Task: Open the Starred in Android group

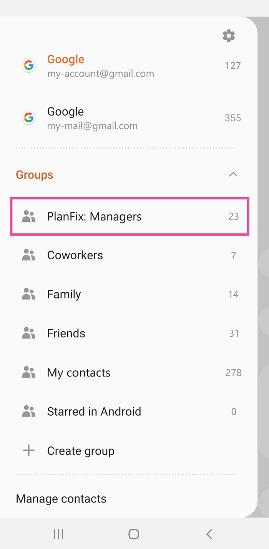Action: tap(94, 412)
